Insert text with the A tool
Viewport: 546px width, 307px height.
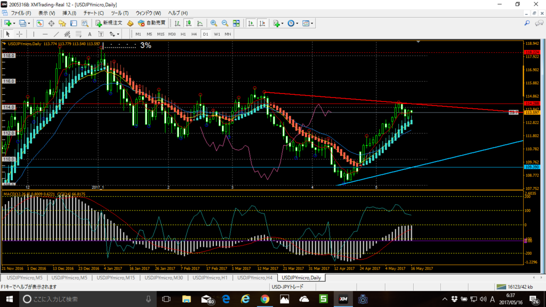[90, 34]
